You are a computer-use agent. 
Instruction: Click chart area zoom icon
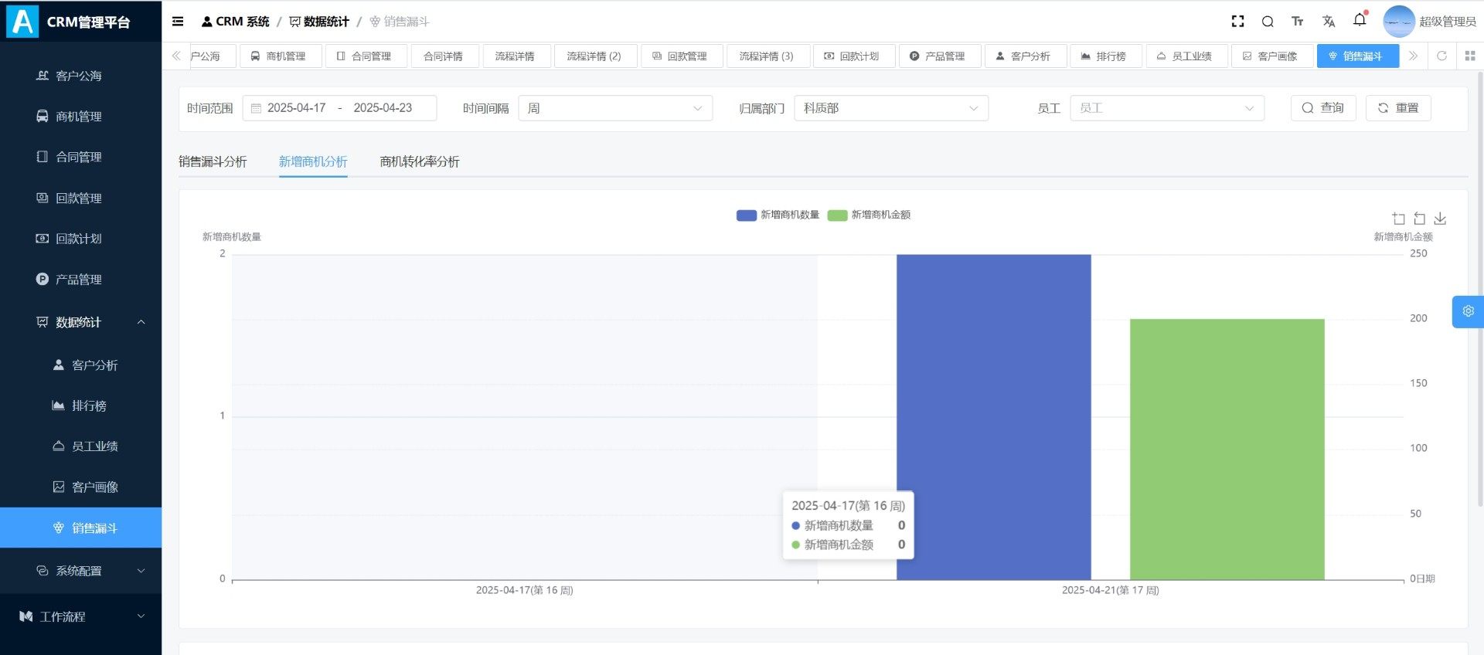[x=1398, y=219]
